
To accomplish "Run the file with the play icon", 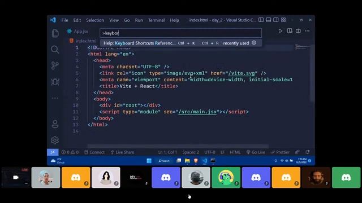I will 281,31.
